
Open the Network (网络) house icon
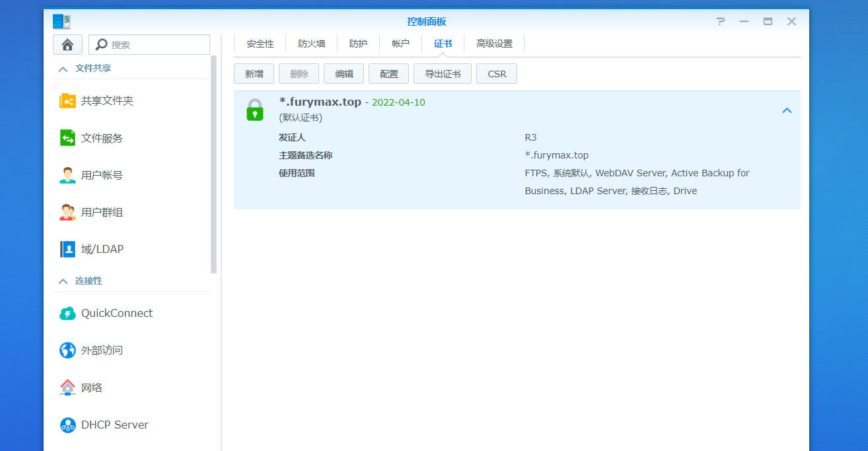click(x=67, y=387)
